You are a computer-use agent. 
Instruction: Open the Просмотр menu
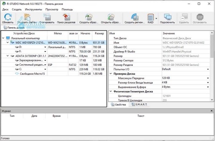click(52, 9)
